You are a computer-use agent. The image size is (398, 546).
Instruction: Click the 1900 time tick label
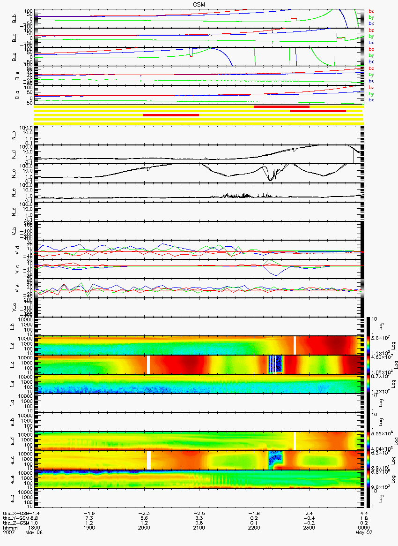(x=89, y=528)
